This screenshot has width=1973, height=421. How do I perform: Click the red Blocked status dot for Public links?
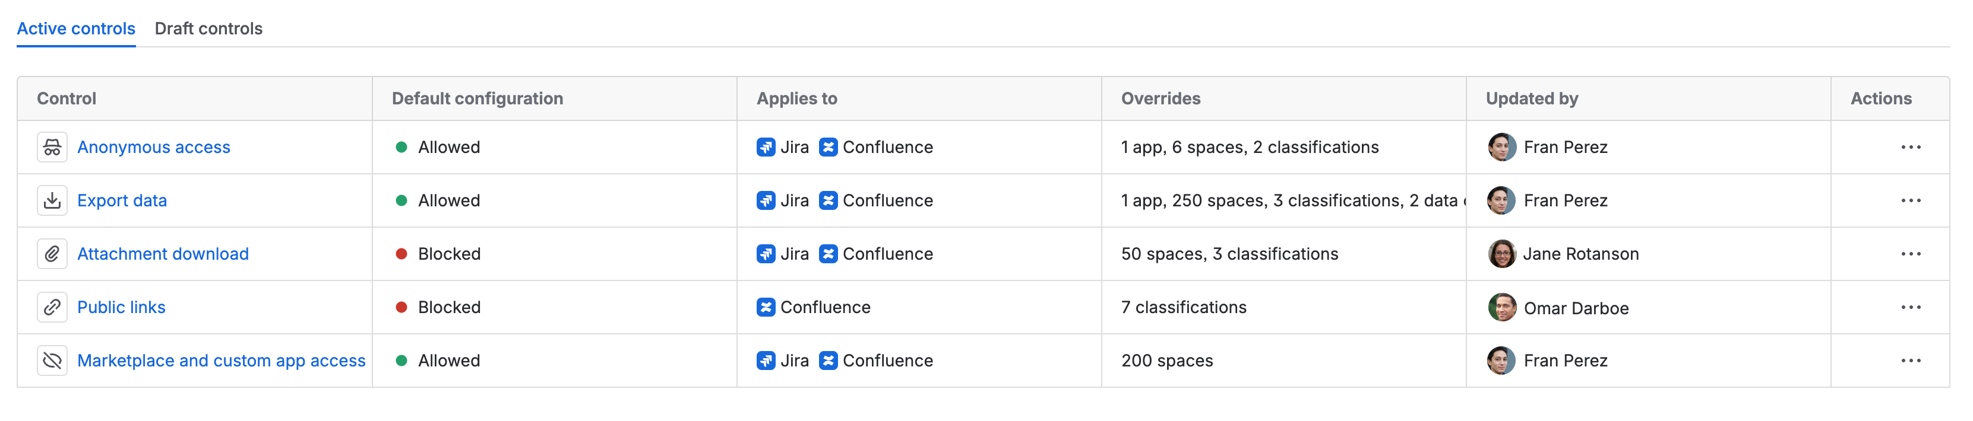pos(400,307)
